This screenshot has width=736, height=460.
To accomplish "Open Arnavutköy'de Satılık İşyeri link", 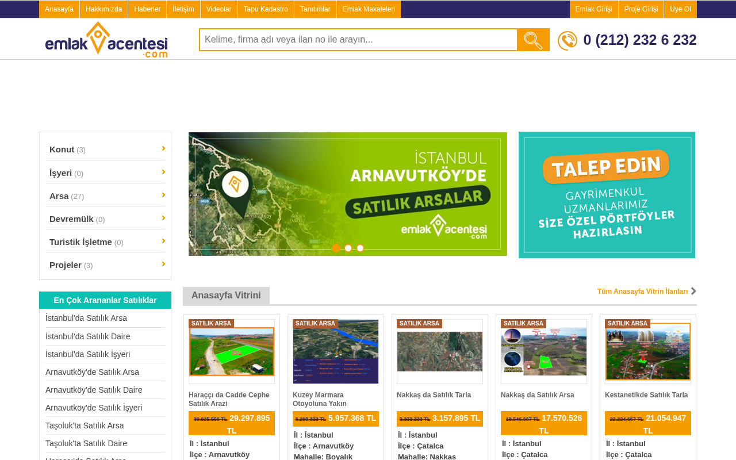I will pyautogui.click(x=94, y=408).
